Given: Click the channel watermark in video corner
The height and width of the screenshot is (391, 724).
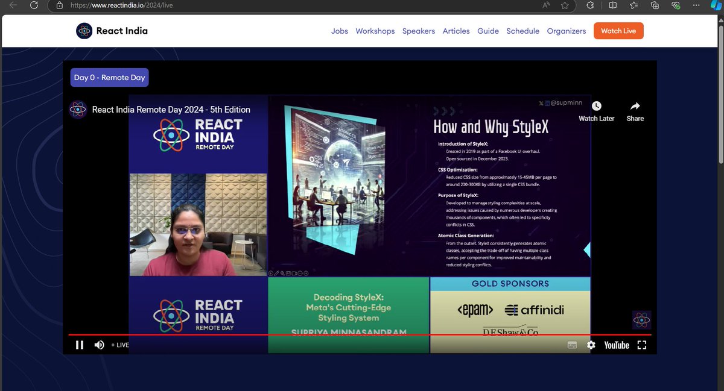Looking at the screenshot, I should (x=641, y=320).
